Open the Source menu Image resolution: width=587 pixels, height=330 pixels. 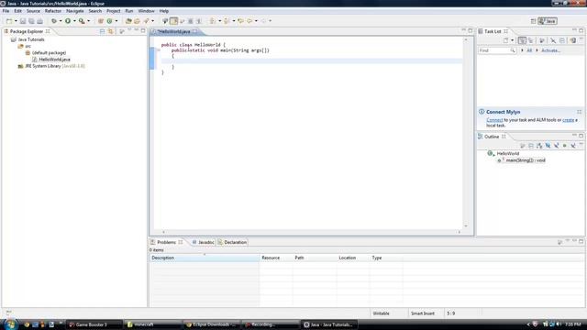pyautogui.click(x=33, y=11)
